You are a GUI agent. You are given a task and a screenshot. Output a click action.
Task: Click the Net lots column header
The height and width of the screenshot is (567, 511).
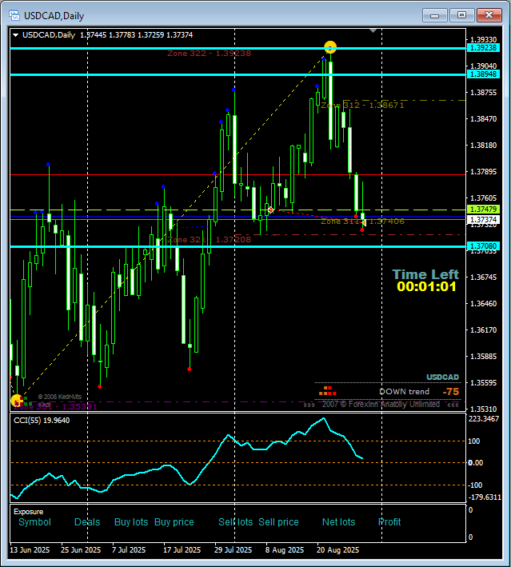tap(338, 522)
